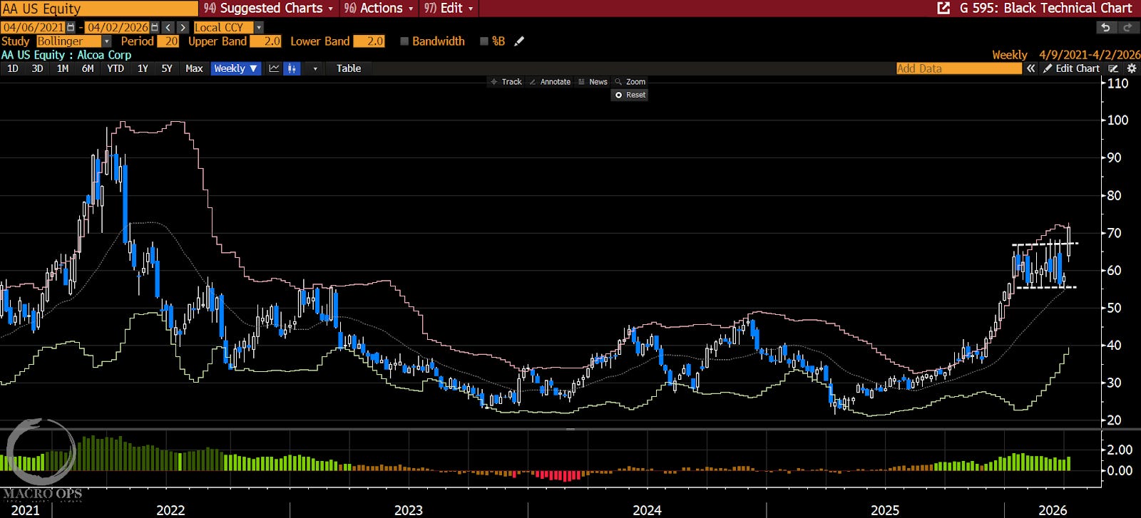Show News overlay on the chart
The width and height of the screenshot is (1141, 518).
593,82
